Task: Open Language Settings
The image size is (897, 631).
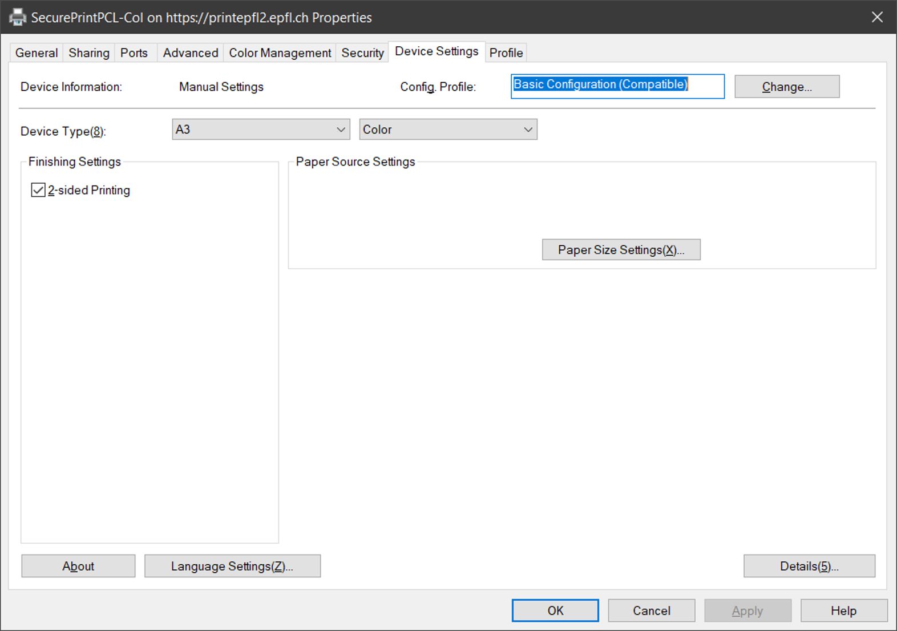Action: [232, 566]
